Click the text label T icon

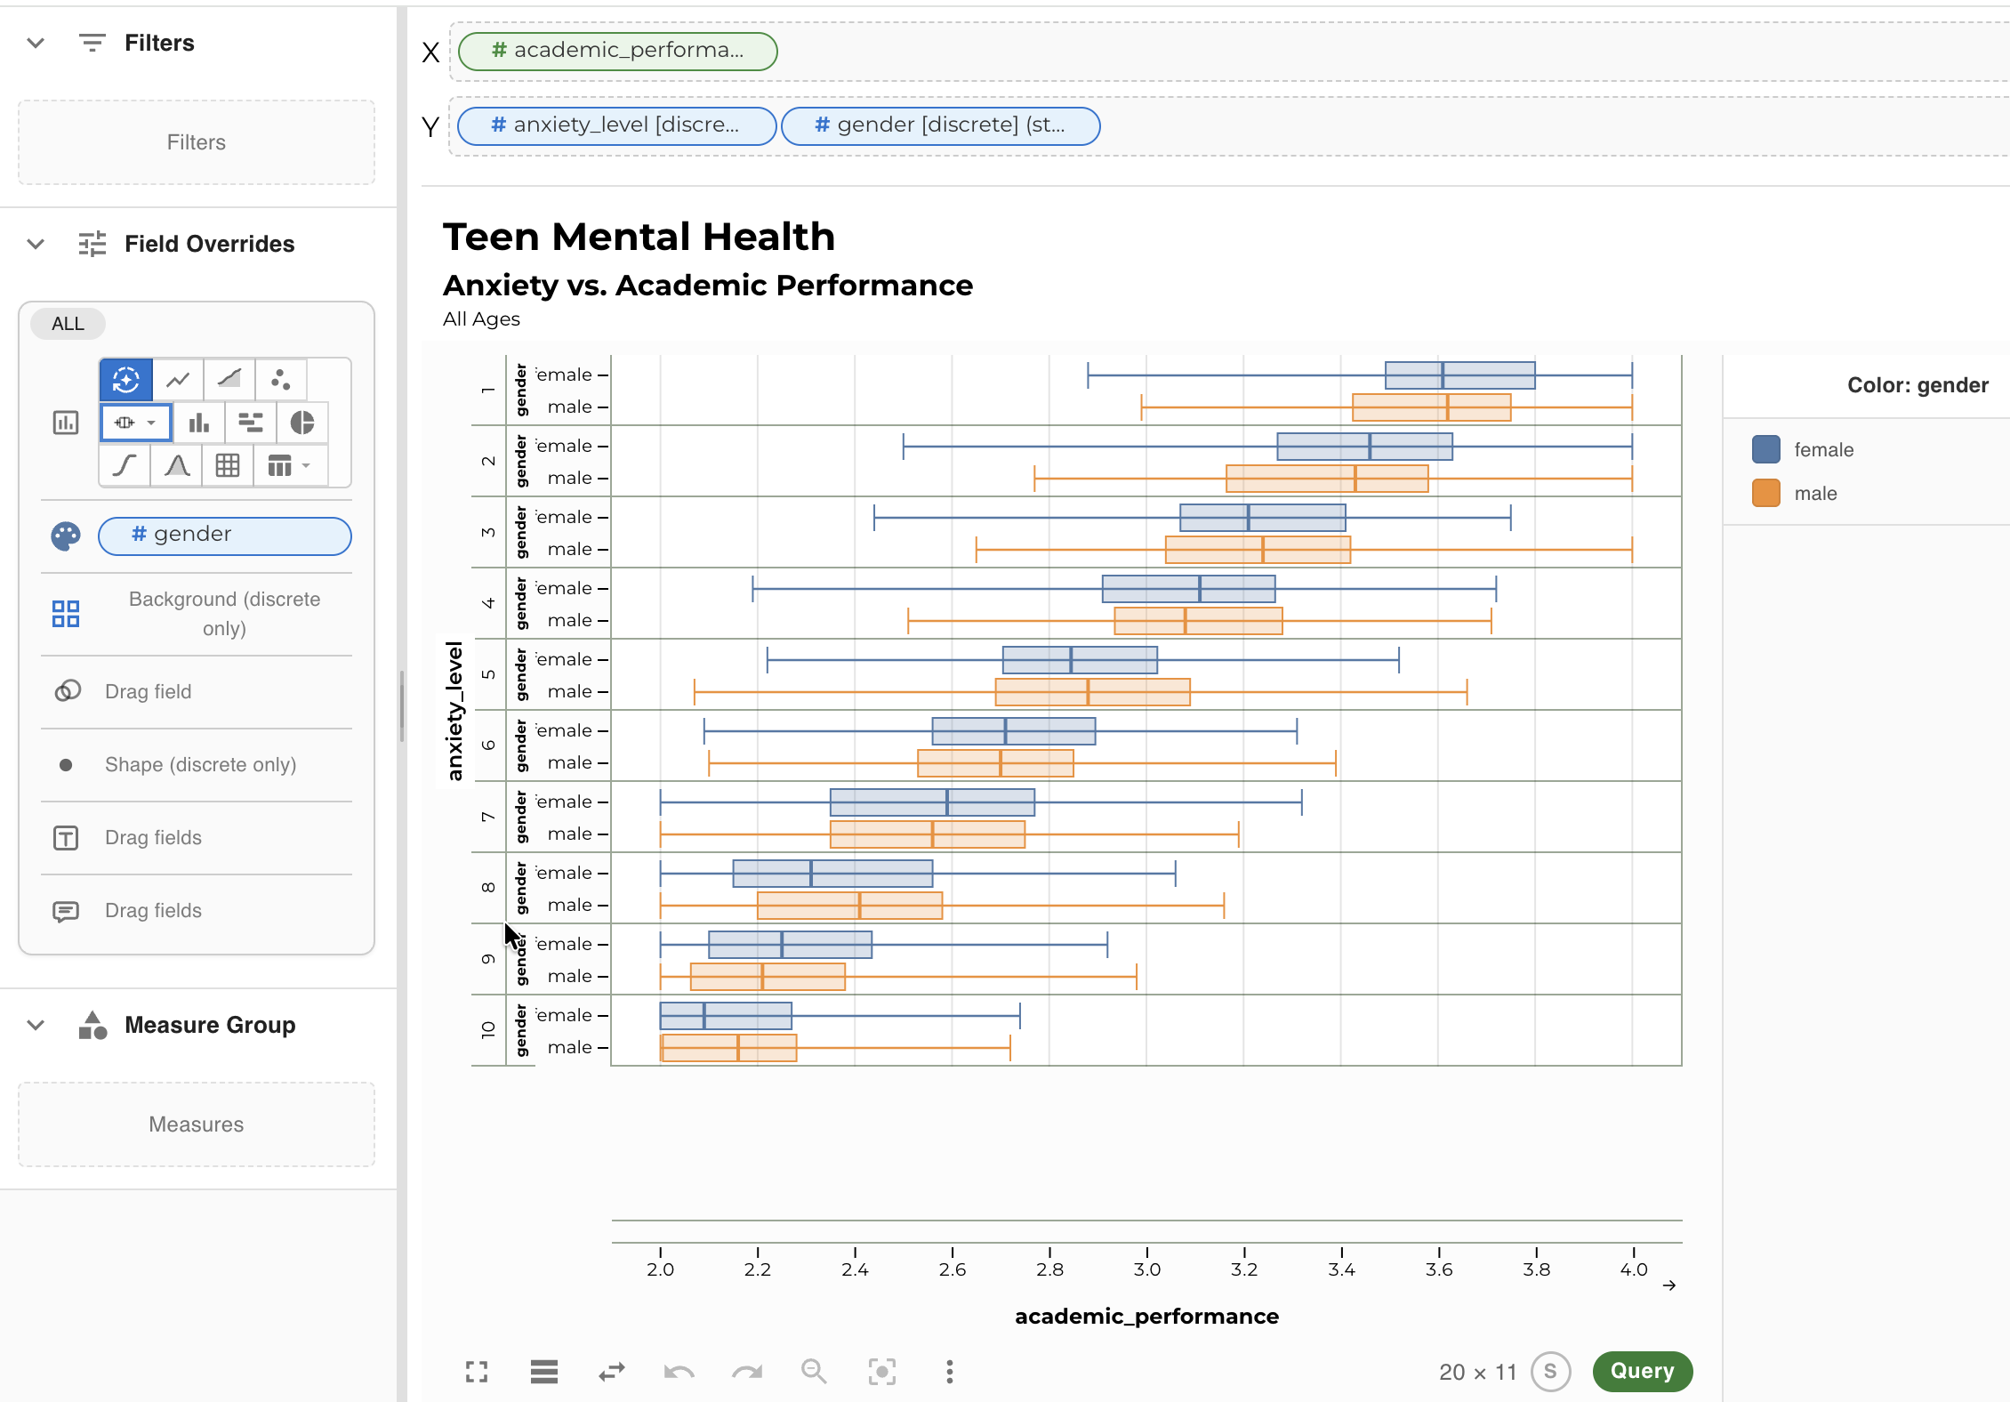pyautogui.click(x=66, y=838)
